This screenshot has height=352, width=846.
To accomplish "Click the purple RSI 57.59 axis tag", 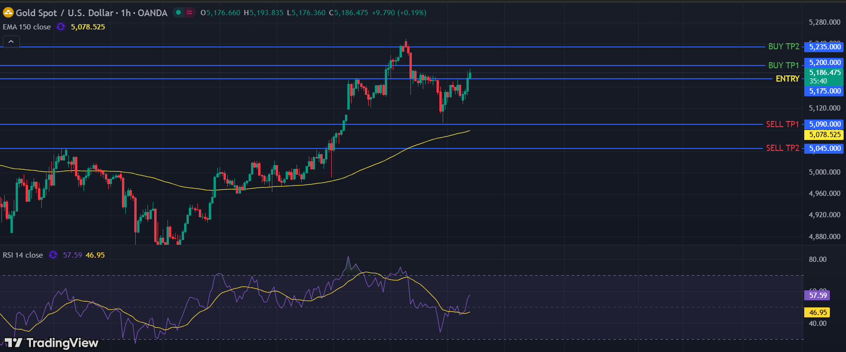I will [x=818, y=295].
